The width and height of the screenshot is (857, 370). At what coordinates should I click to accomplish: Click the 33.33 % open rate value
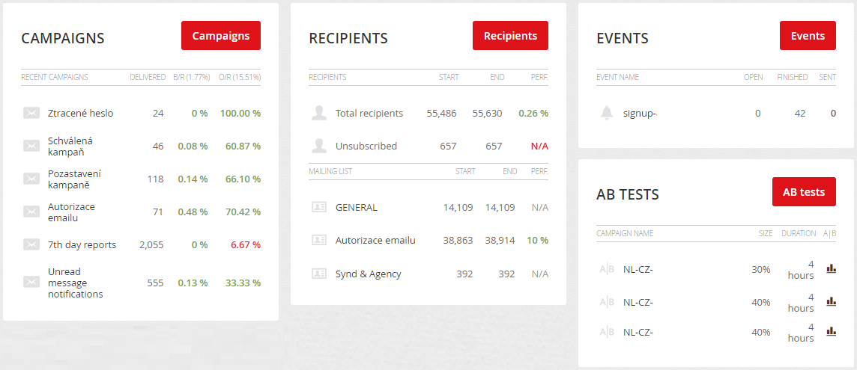tap(243, 283)
